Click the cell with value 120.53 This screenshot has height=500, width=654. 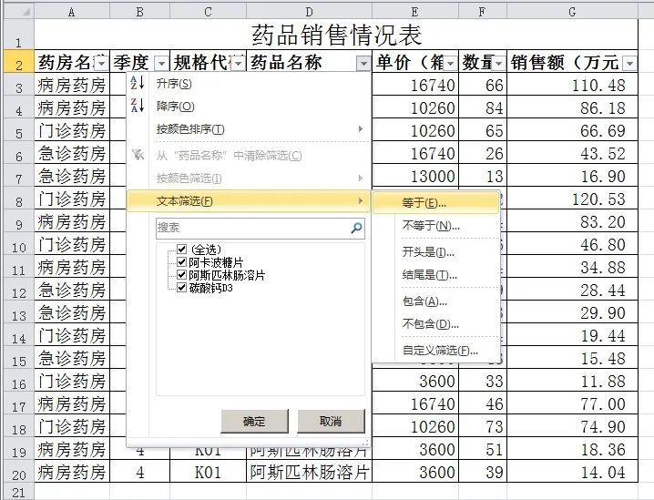(572, 199)
